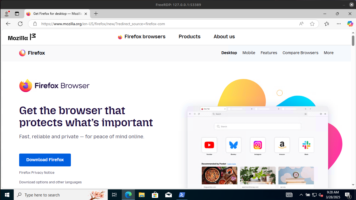Open the tab actions menu icon
Viewport: 356px width, 200px height.
(x=17, y=14)
